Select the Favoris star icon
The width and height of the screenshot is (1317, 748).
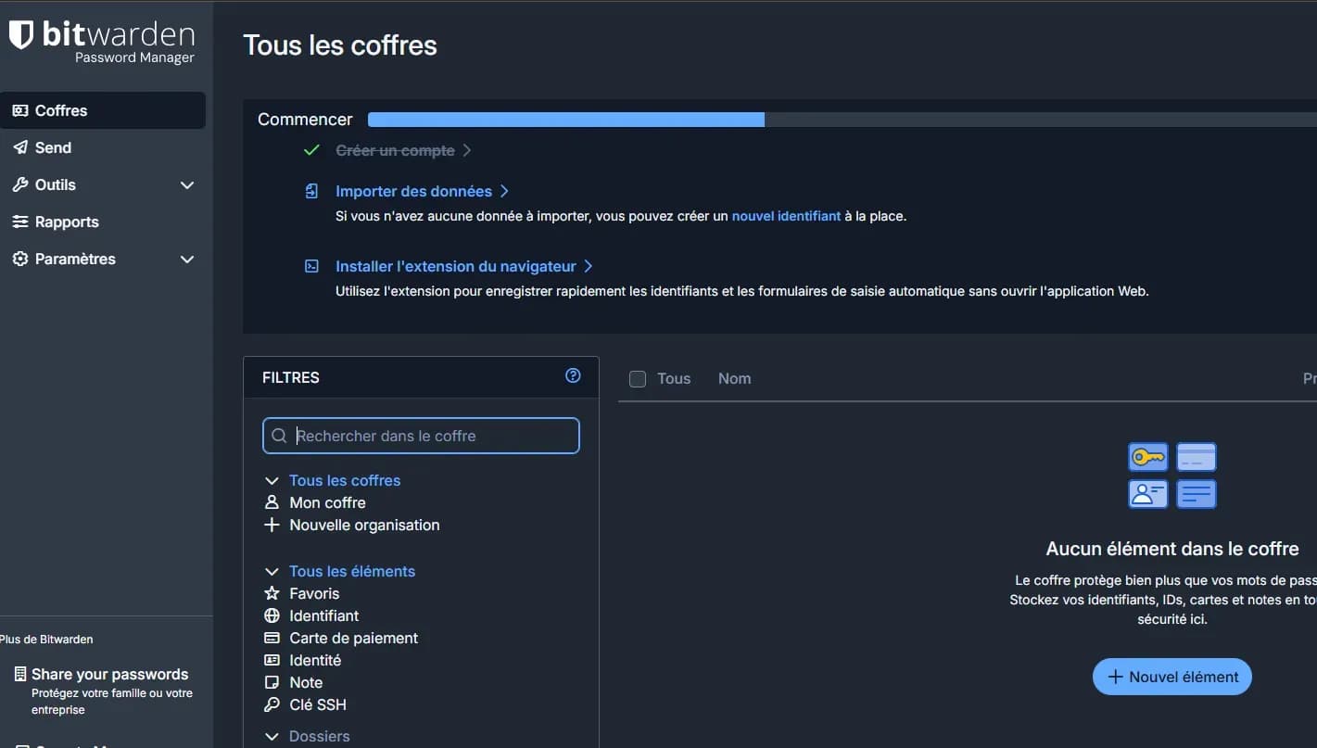click(271, 593)
